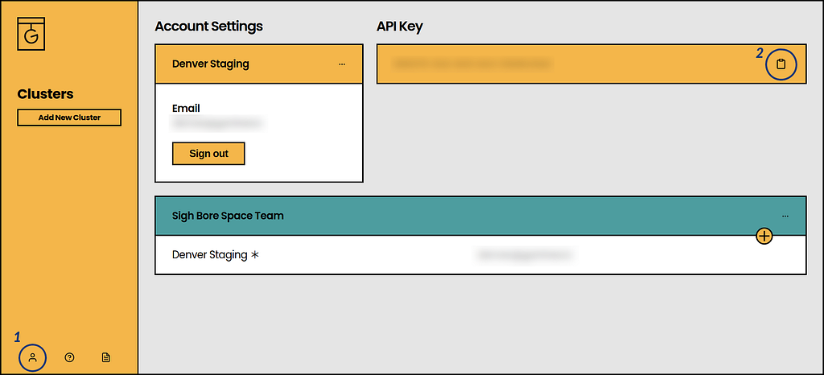Click Add New Cluster button
Viewport: 824px width, 375px height.
[x=69, y=117]
